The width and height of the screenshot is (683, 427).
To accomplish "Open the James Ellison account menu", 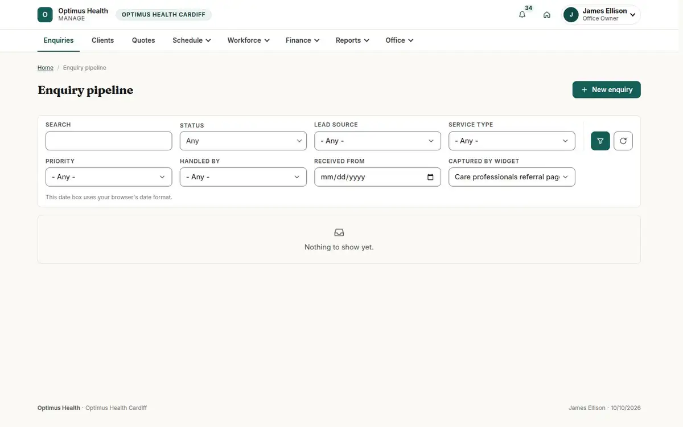I will pos(602,15).
